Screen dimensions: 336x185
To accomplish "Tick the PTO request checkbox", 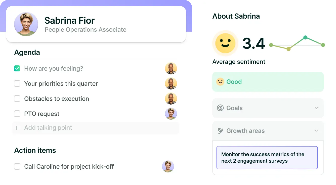I will pos(17,114).
